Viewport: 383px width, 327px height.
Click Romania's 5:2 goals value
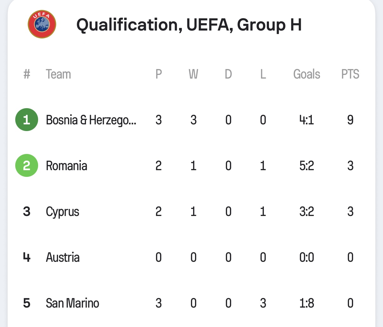pos(307,166)
